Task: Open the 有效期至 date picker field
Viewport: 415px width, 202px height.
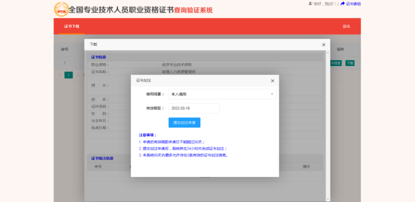Action: point(194,108)
